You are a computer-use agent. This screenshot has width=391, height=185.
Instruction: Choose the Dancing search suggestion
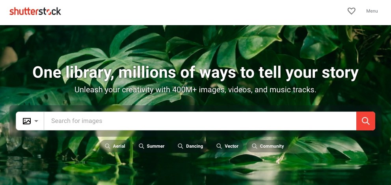190,146
